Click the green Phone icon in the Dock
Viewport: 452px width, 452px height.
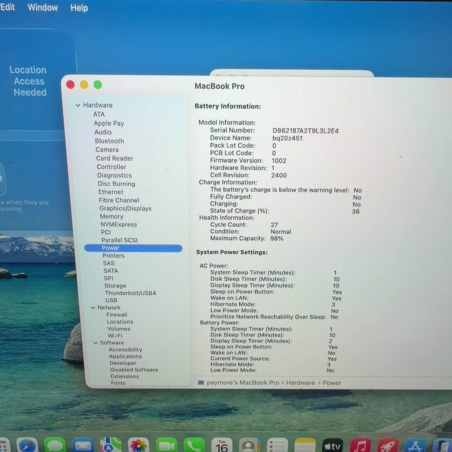pyautogui.click(x=194, y=445)
